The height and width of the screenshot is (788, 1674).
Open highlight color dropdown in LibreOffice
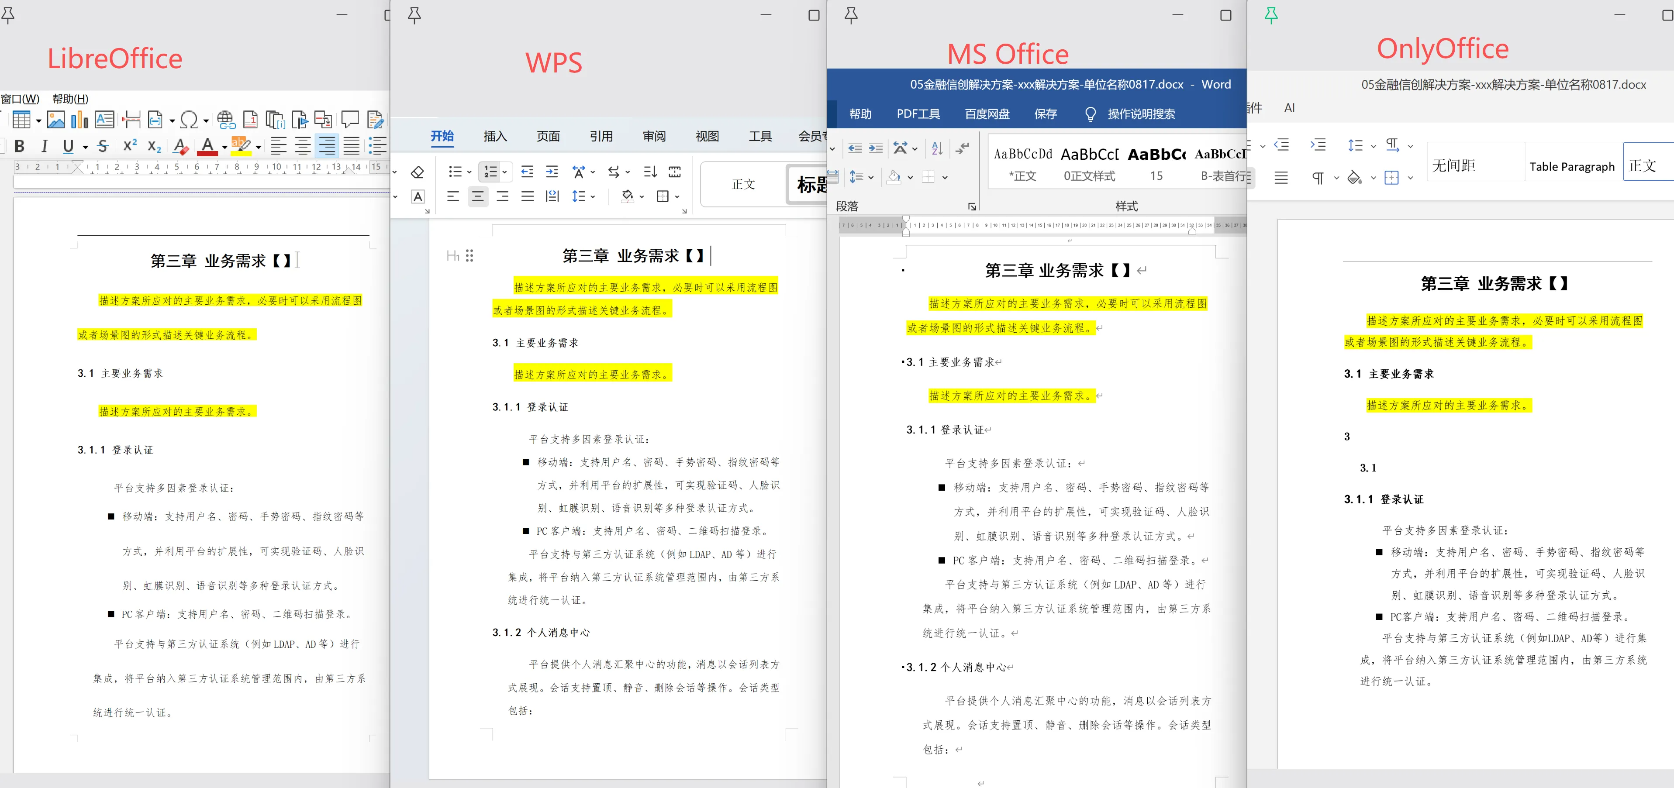[x=258, y=148]
